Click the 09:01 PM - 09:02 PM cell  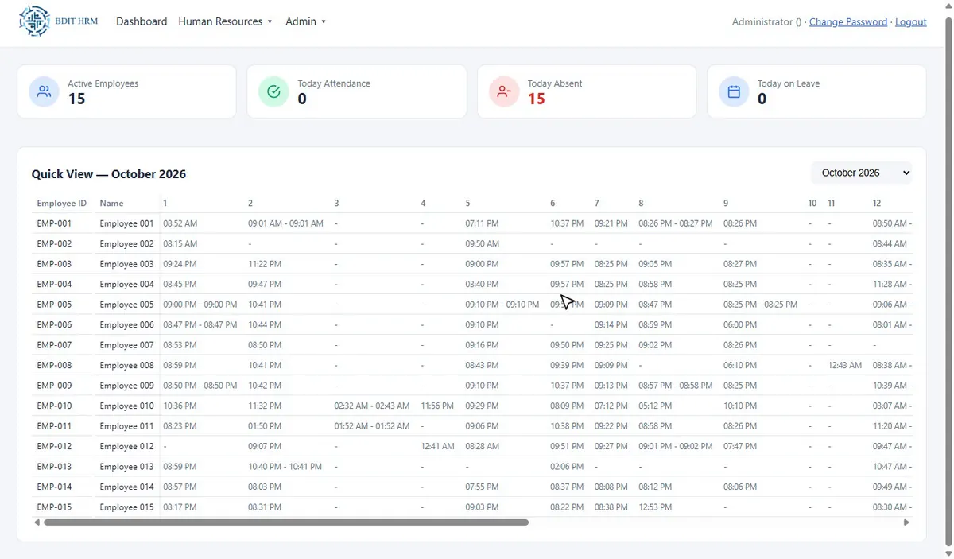[x=675, y=447]
